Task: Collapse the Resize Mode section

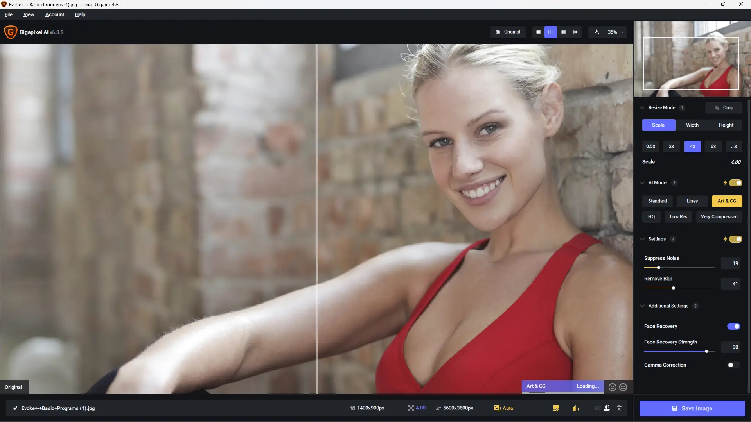Action: pos(642,108)
